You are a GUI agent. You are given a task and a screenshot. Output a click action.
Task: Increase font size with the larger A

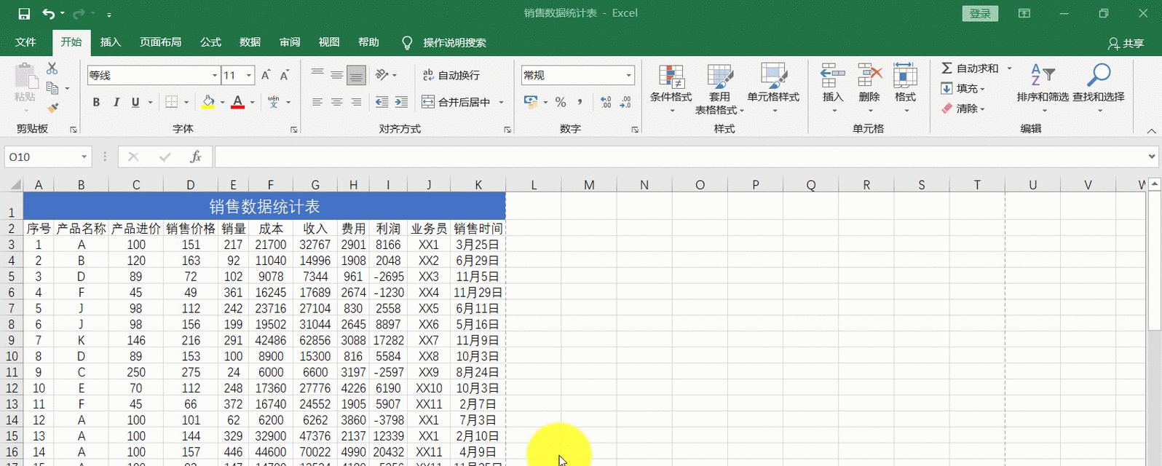point(266,75)
